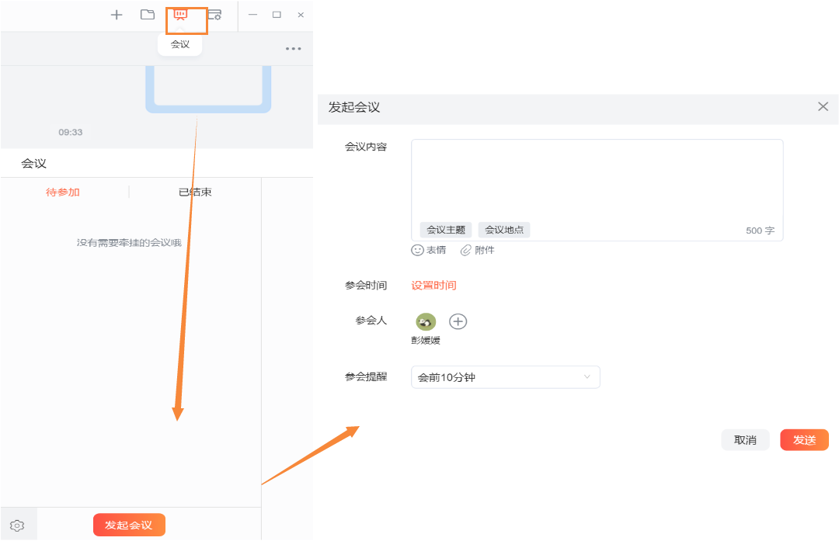Add an attachment via 附件

pyautogui.click(x=478, y=250)
